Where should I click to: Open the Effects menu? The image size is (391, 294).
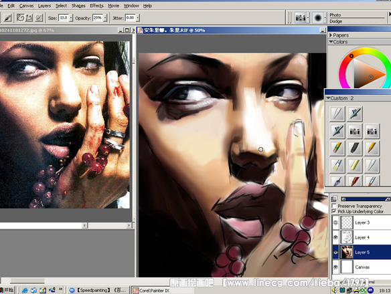97,6
